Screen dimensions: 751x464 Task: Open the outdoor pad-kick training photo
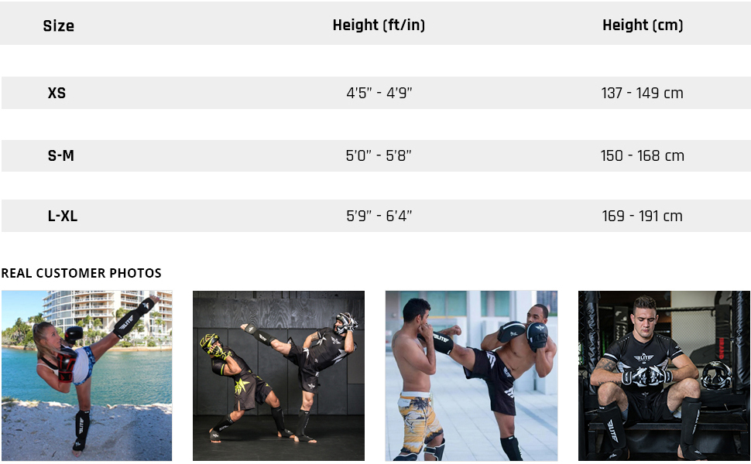[x=471, y=376]
